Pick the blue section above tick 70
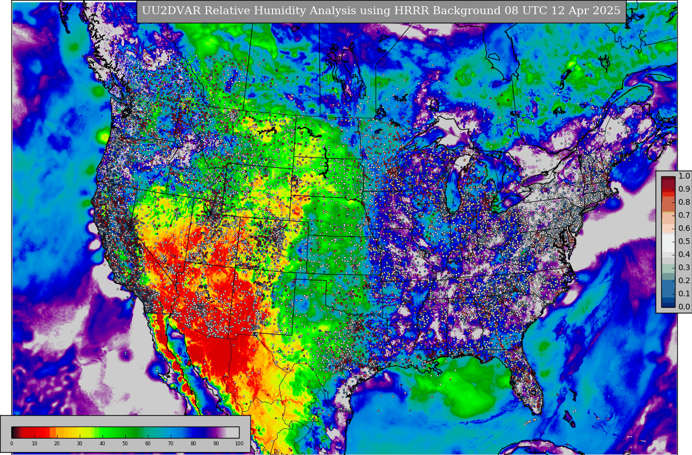The image size is (692, 455). pos(171,432)
